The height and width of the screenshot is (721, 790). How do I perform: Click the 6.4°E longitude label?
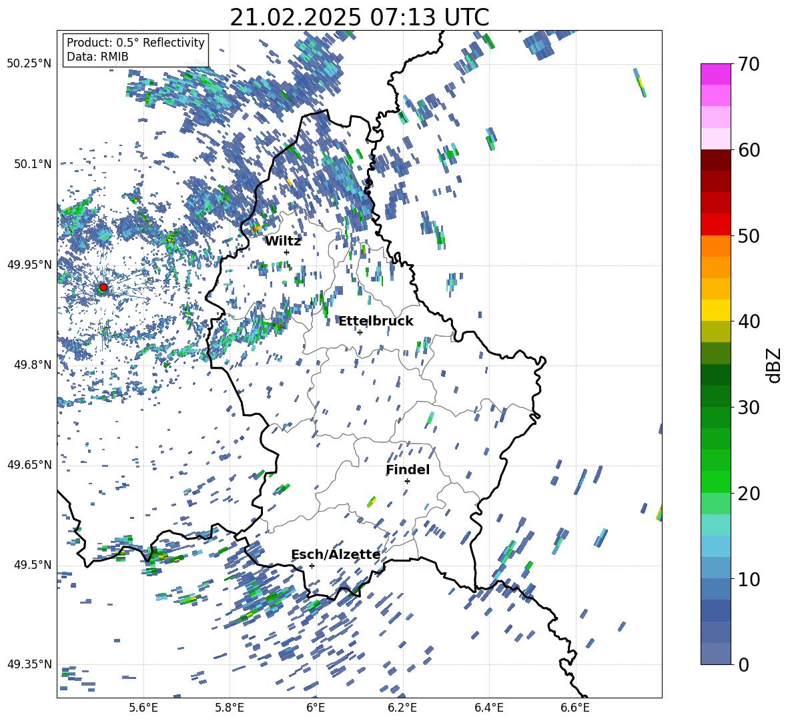click(x=489, y=708)
